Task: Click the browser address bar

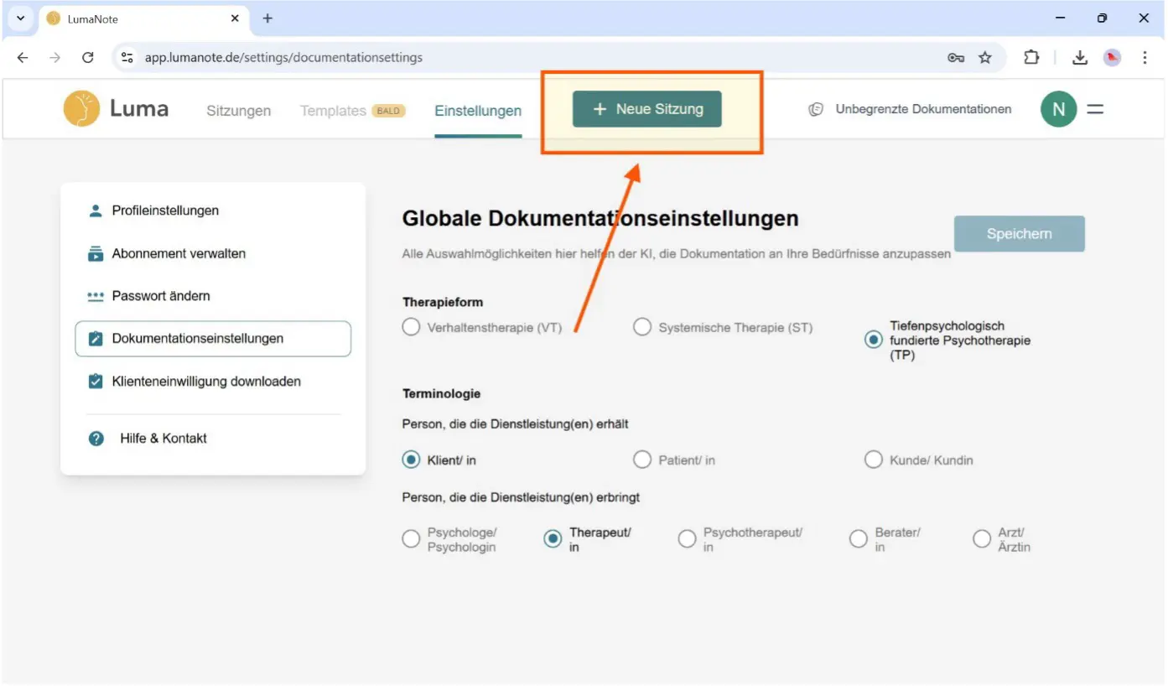Action: (419, 57)
